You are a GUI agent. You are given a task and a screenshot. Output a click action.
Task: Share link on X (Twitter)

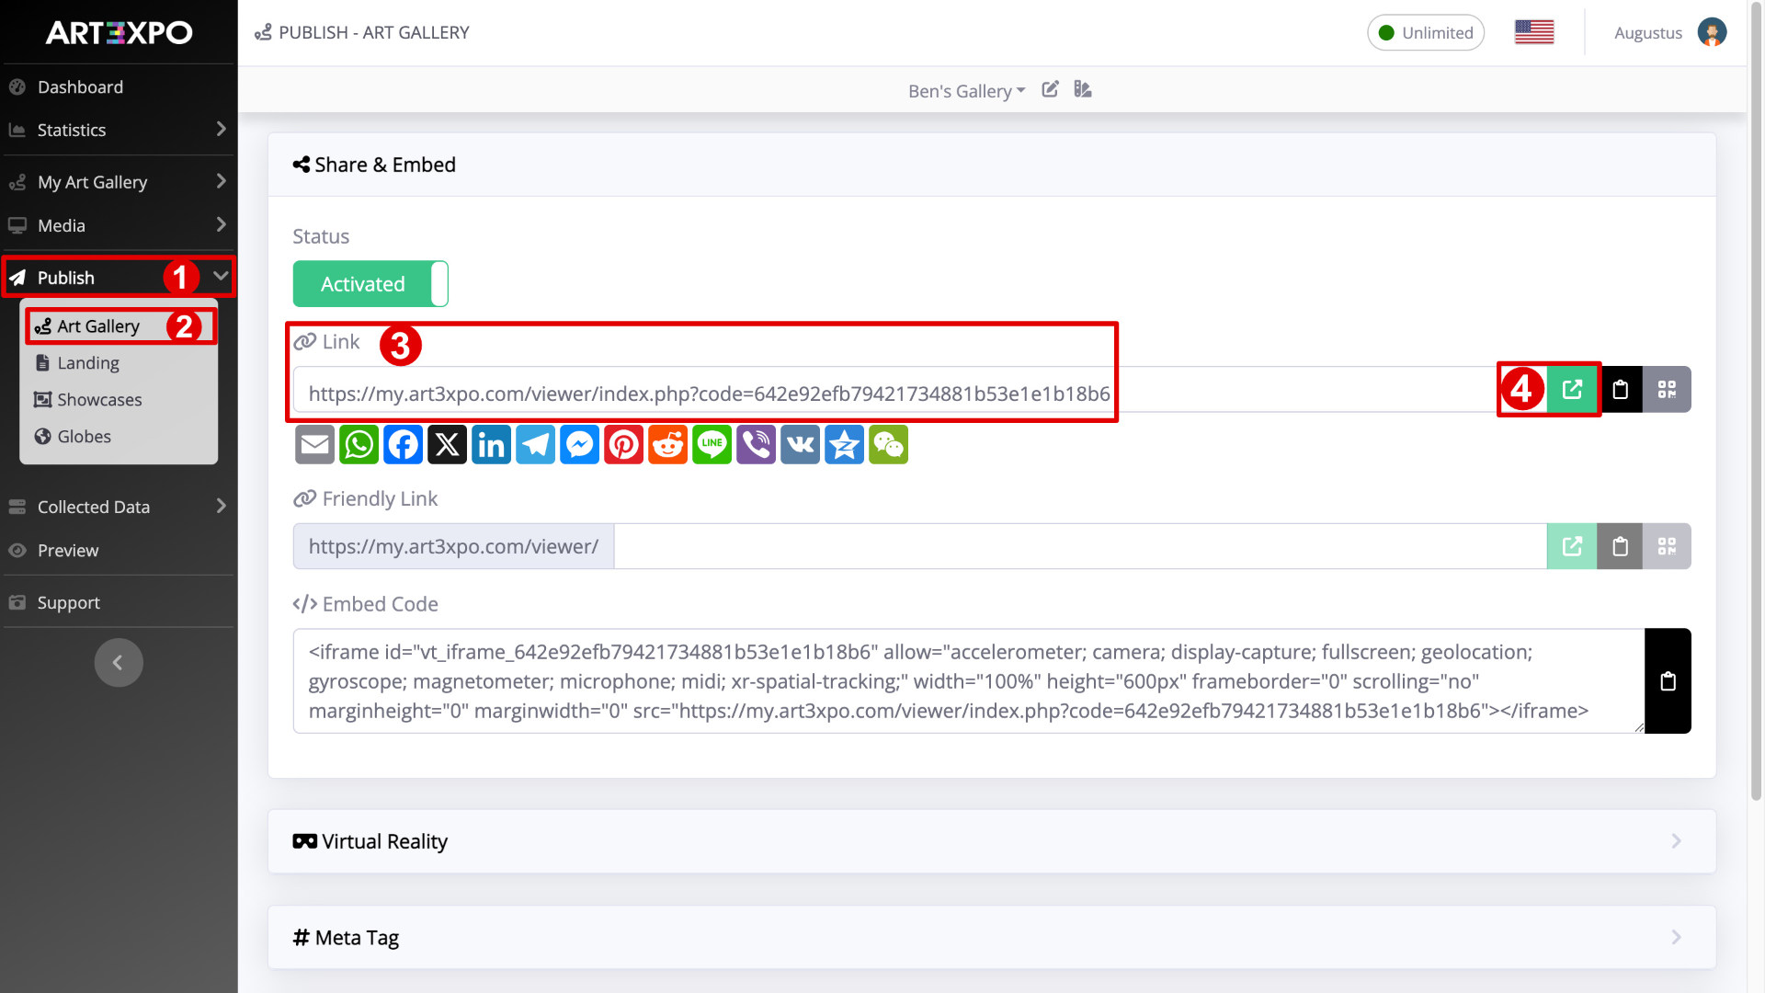447,445
